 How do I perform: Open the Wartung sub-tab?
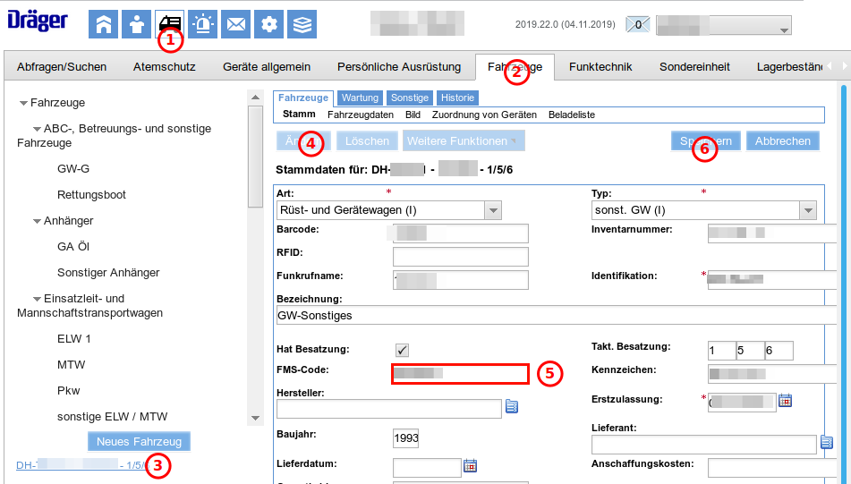point(360,98)
